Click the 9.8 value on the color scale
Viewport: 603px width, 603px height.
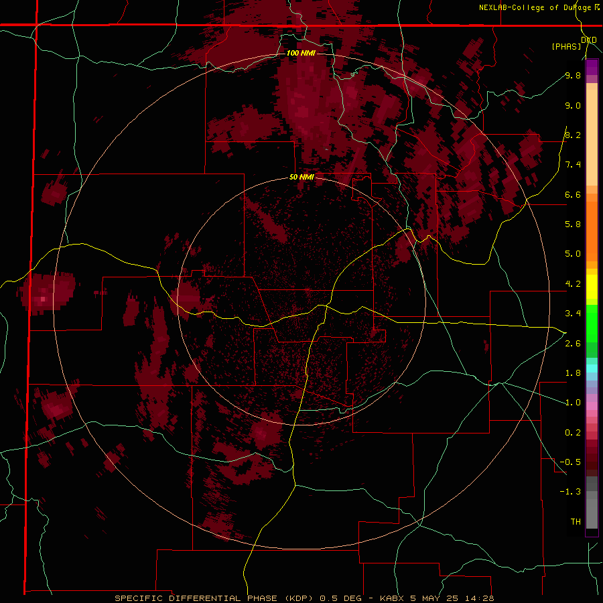tap(573, 75)
